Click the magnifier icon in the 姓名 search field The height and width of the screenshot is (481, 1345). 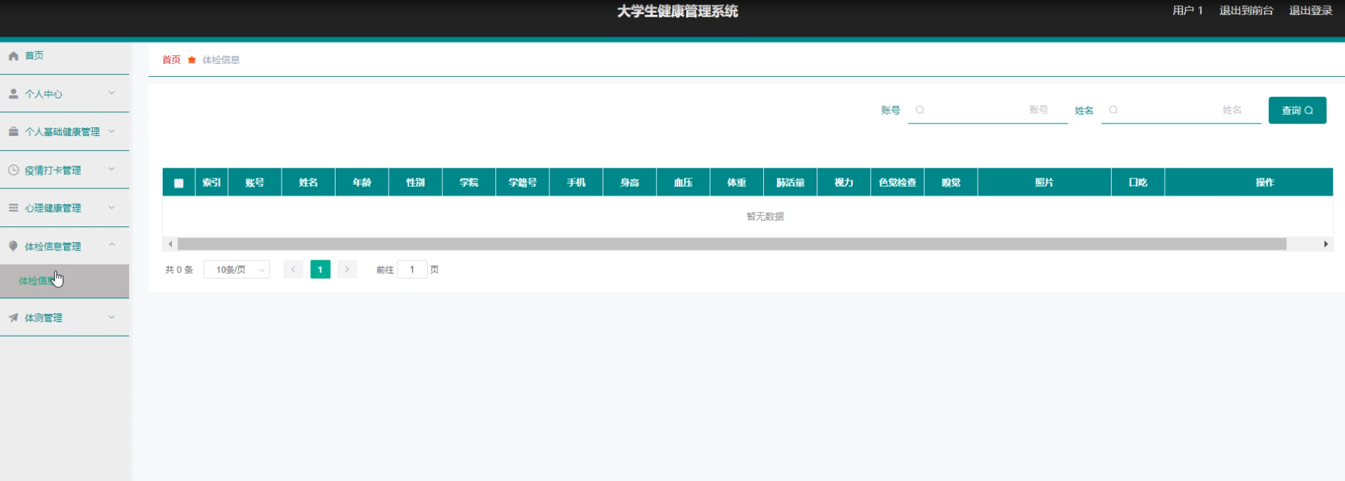1114,110
